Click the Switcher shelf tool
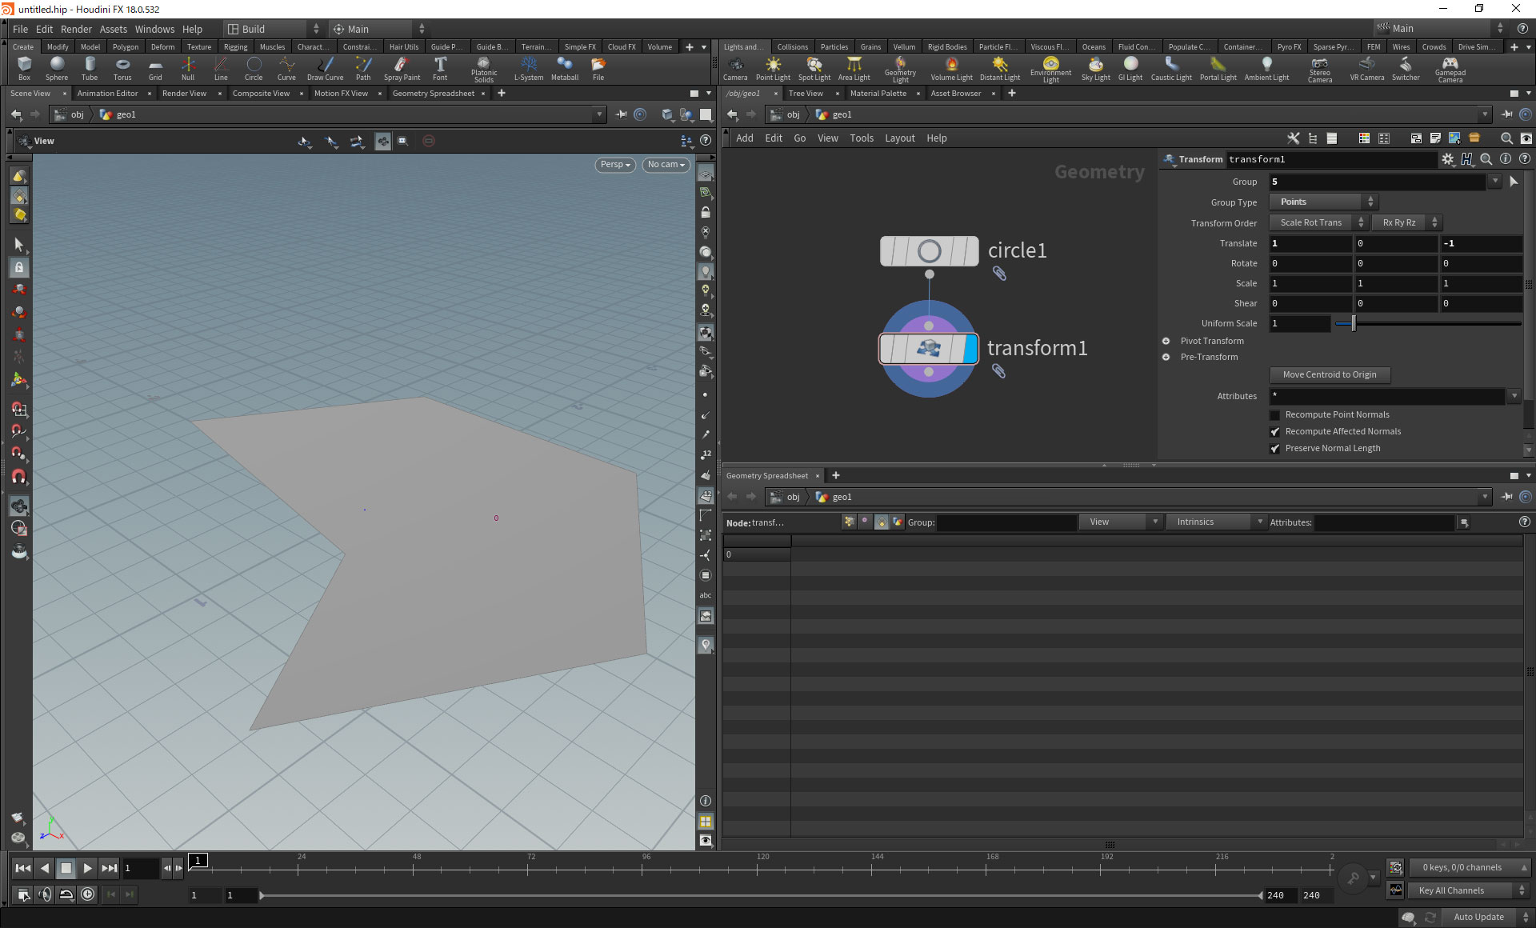The width and height of the screenshot is (1536, 928). [1406, 69]
